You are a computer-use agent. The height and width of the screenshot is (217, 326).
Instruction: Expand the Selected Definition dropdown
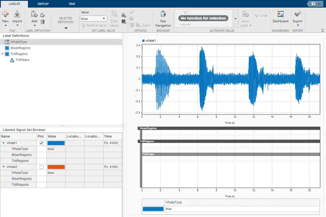[66, 28]
